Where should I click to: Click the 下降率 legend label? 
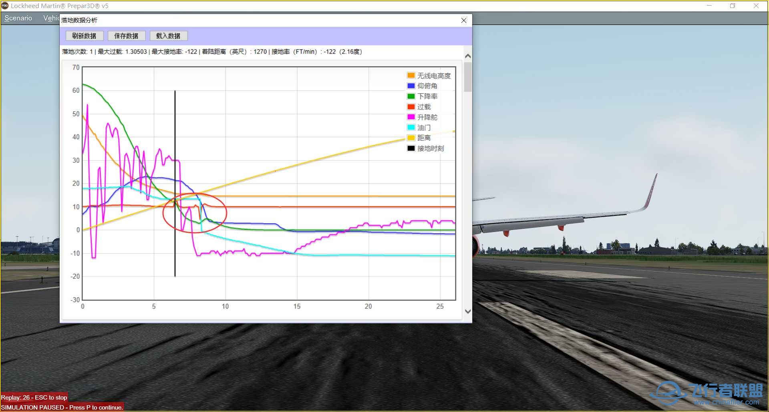pos(427,96)
